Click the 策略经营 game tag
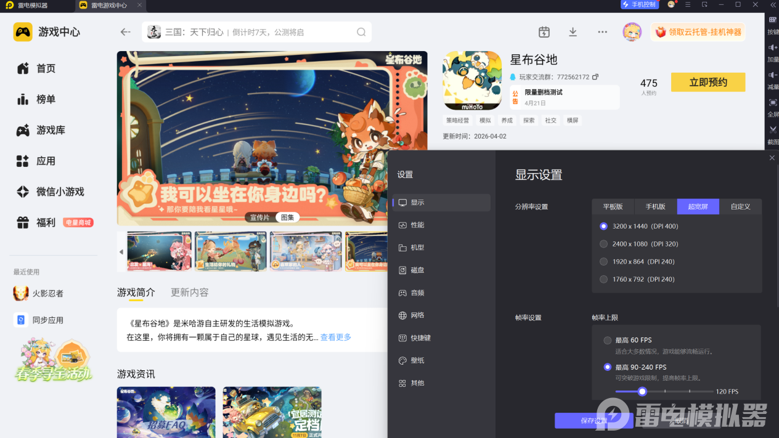 (x=458, y=120)
